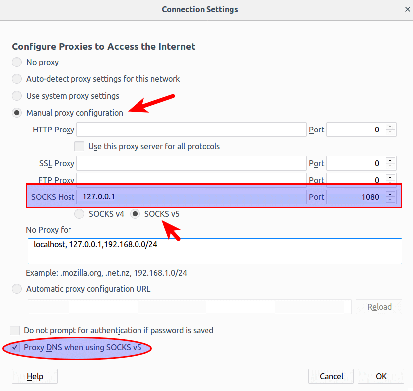Click inside the No Proxy for text box
Screen dimensions: 413x391
point(214,251)
